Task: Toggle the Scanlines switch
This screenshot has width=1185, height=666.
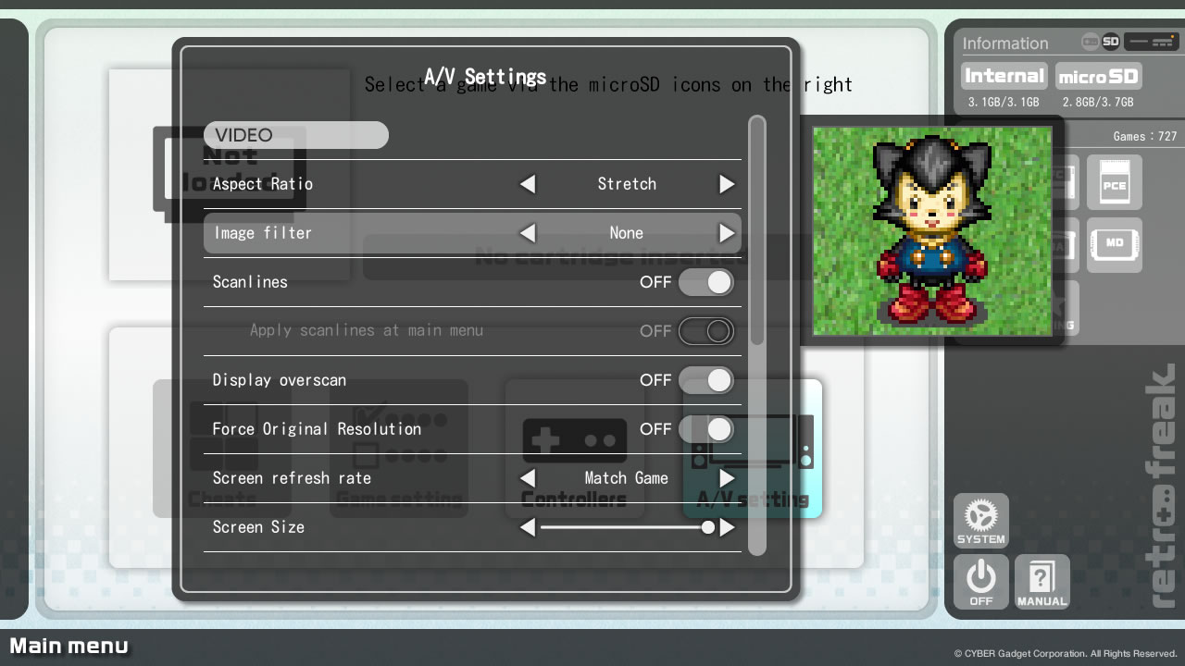Action: point(705,282)
